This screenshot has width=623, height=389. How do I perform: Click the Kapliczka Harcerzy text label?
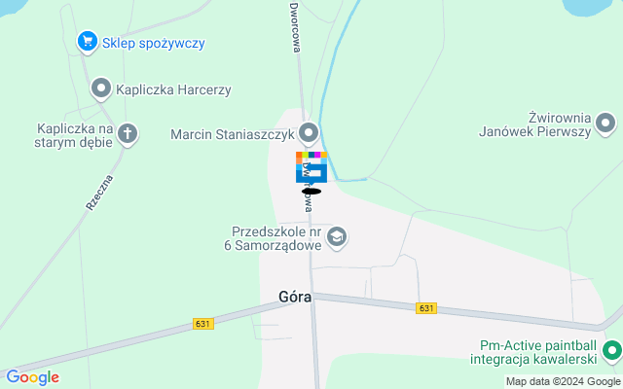[173, 89]
